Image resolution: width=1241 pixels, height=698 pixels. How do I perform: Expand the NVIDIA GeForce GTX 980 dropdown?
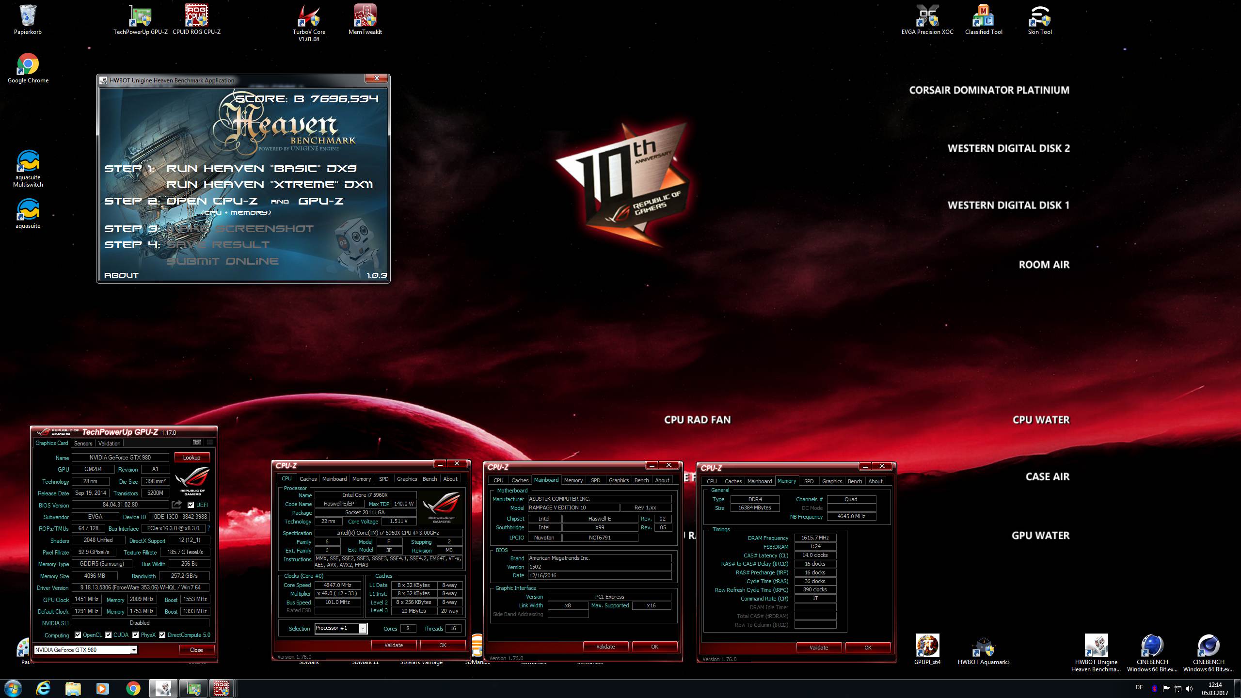click(134, 650)
